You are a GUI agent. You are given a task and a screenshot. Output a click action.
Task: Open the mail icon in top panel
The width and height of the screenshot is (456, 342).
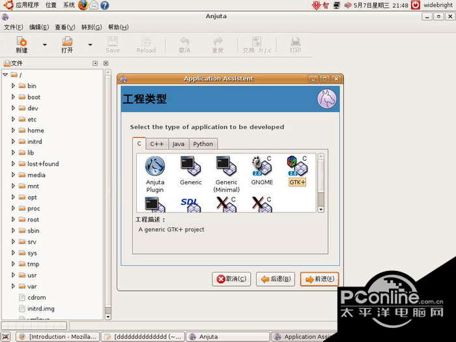click(x=94, y=5)
